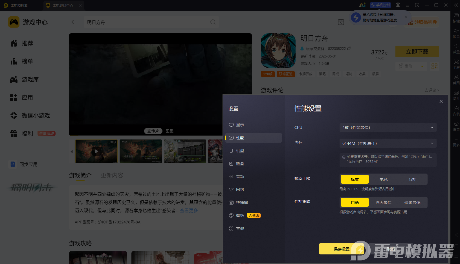Screen dimensions: 460x264
Task: Open the 按键 keyboard mapping tool
Action: (x=456, y=17)
